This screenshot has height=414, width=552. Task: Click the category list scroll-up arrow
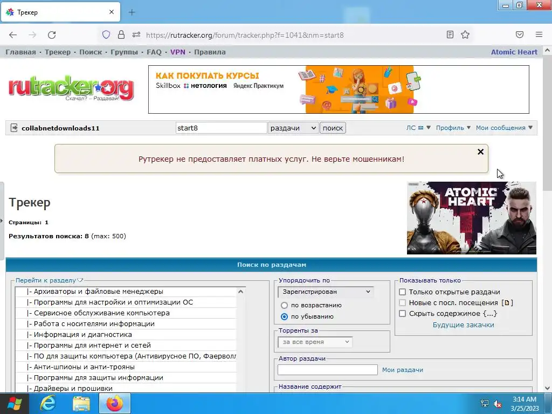(241, 292)
